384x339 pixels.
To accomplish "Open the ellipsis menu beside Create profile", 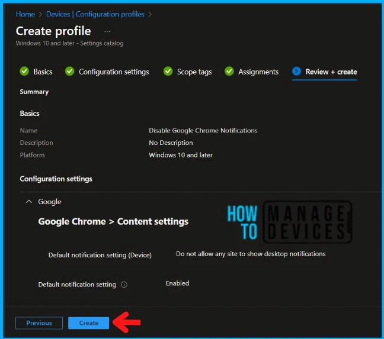I will [x=107, y=31].
